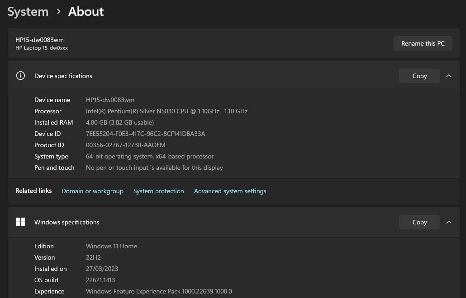Image resolution: width=466 pixels, height=298 pixels.
Task: Click the Windows specifications heading
Action: coord(67,222)
